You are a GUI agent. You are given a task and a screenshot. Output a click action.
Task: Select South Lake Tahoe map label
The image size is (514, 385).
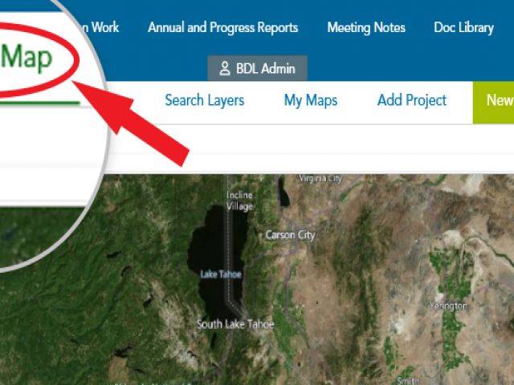[235, 324]
